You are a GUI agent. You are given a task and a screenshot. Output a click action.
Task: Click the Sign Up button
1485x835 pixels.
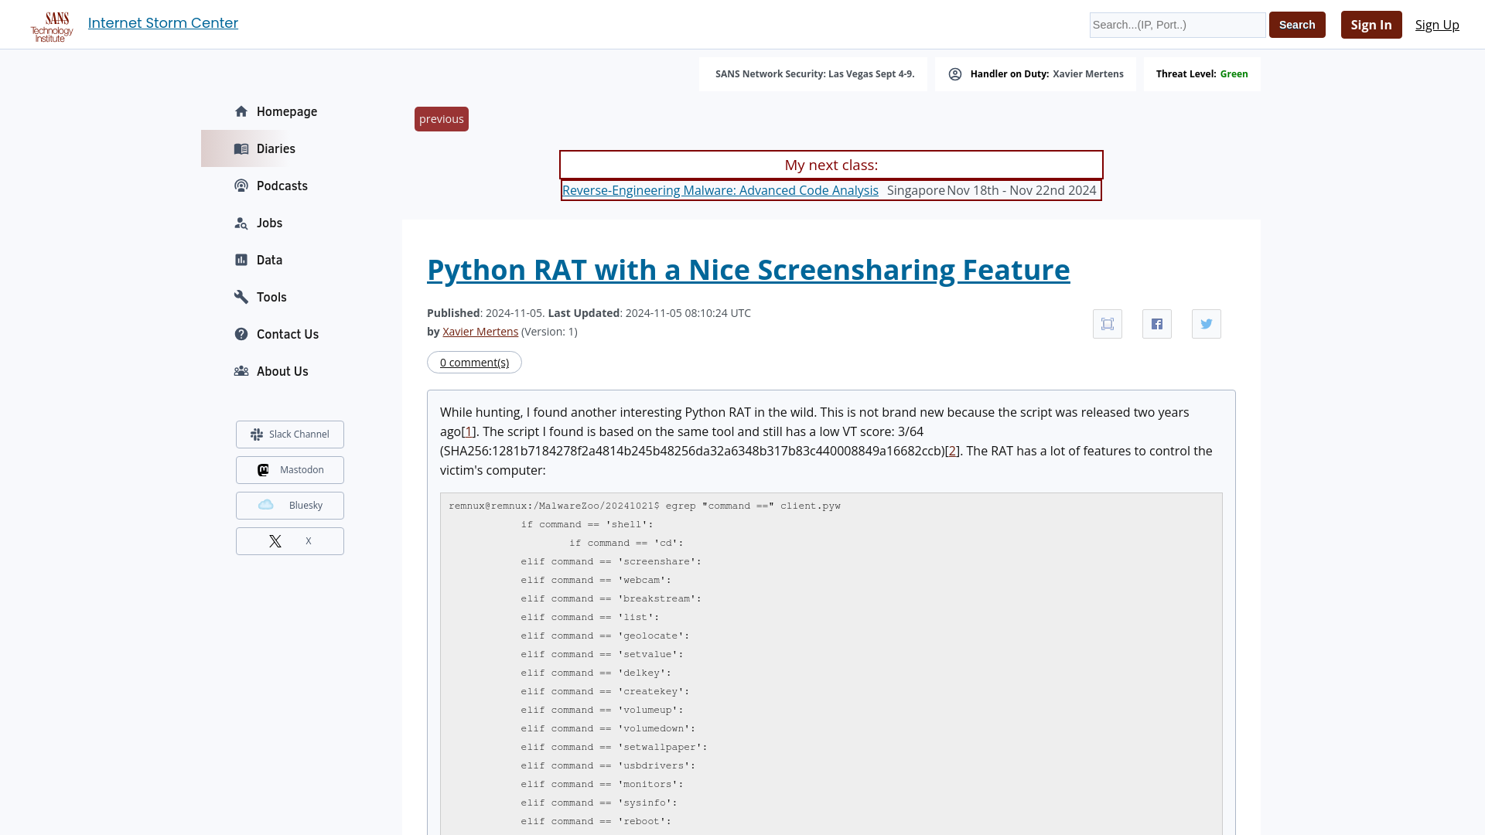(1437, 23)
